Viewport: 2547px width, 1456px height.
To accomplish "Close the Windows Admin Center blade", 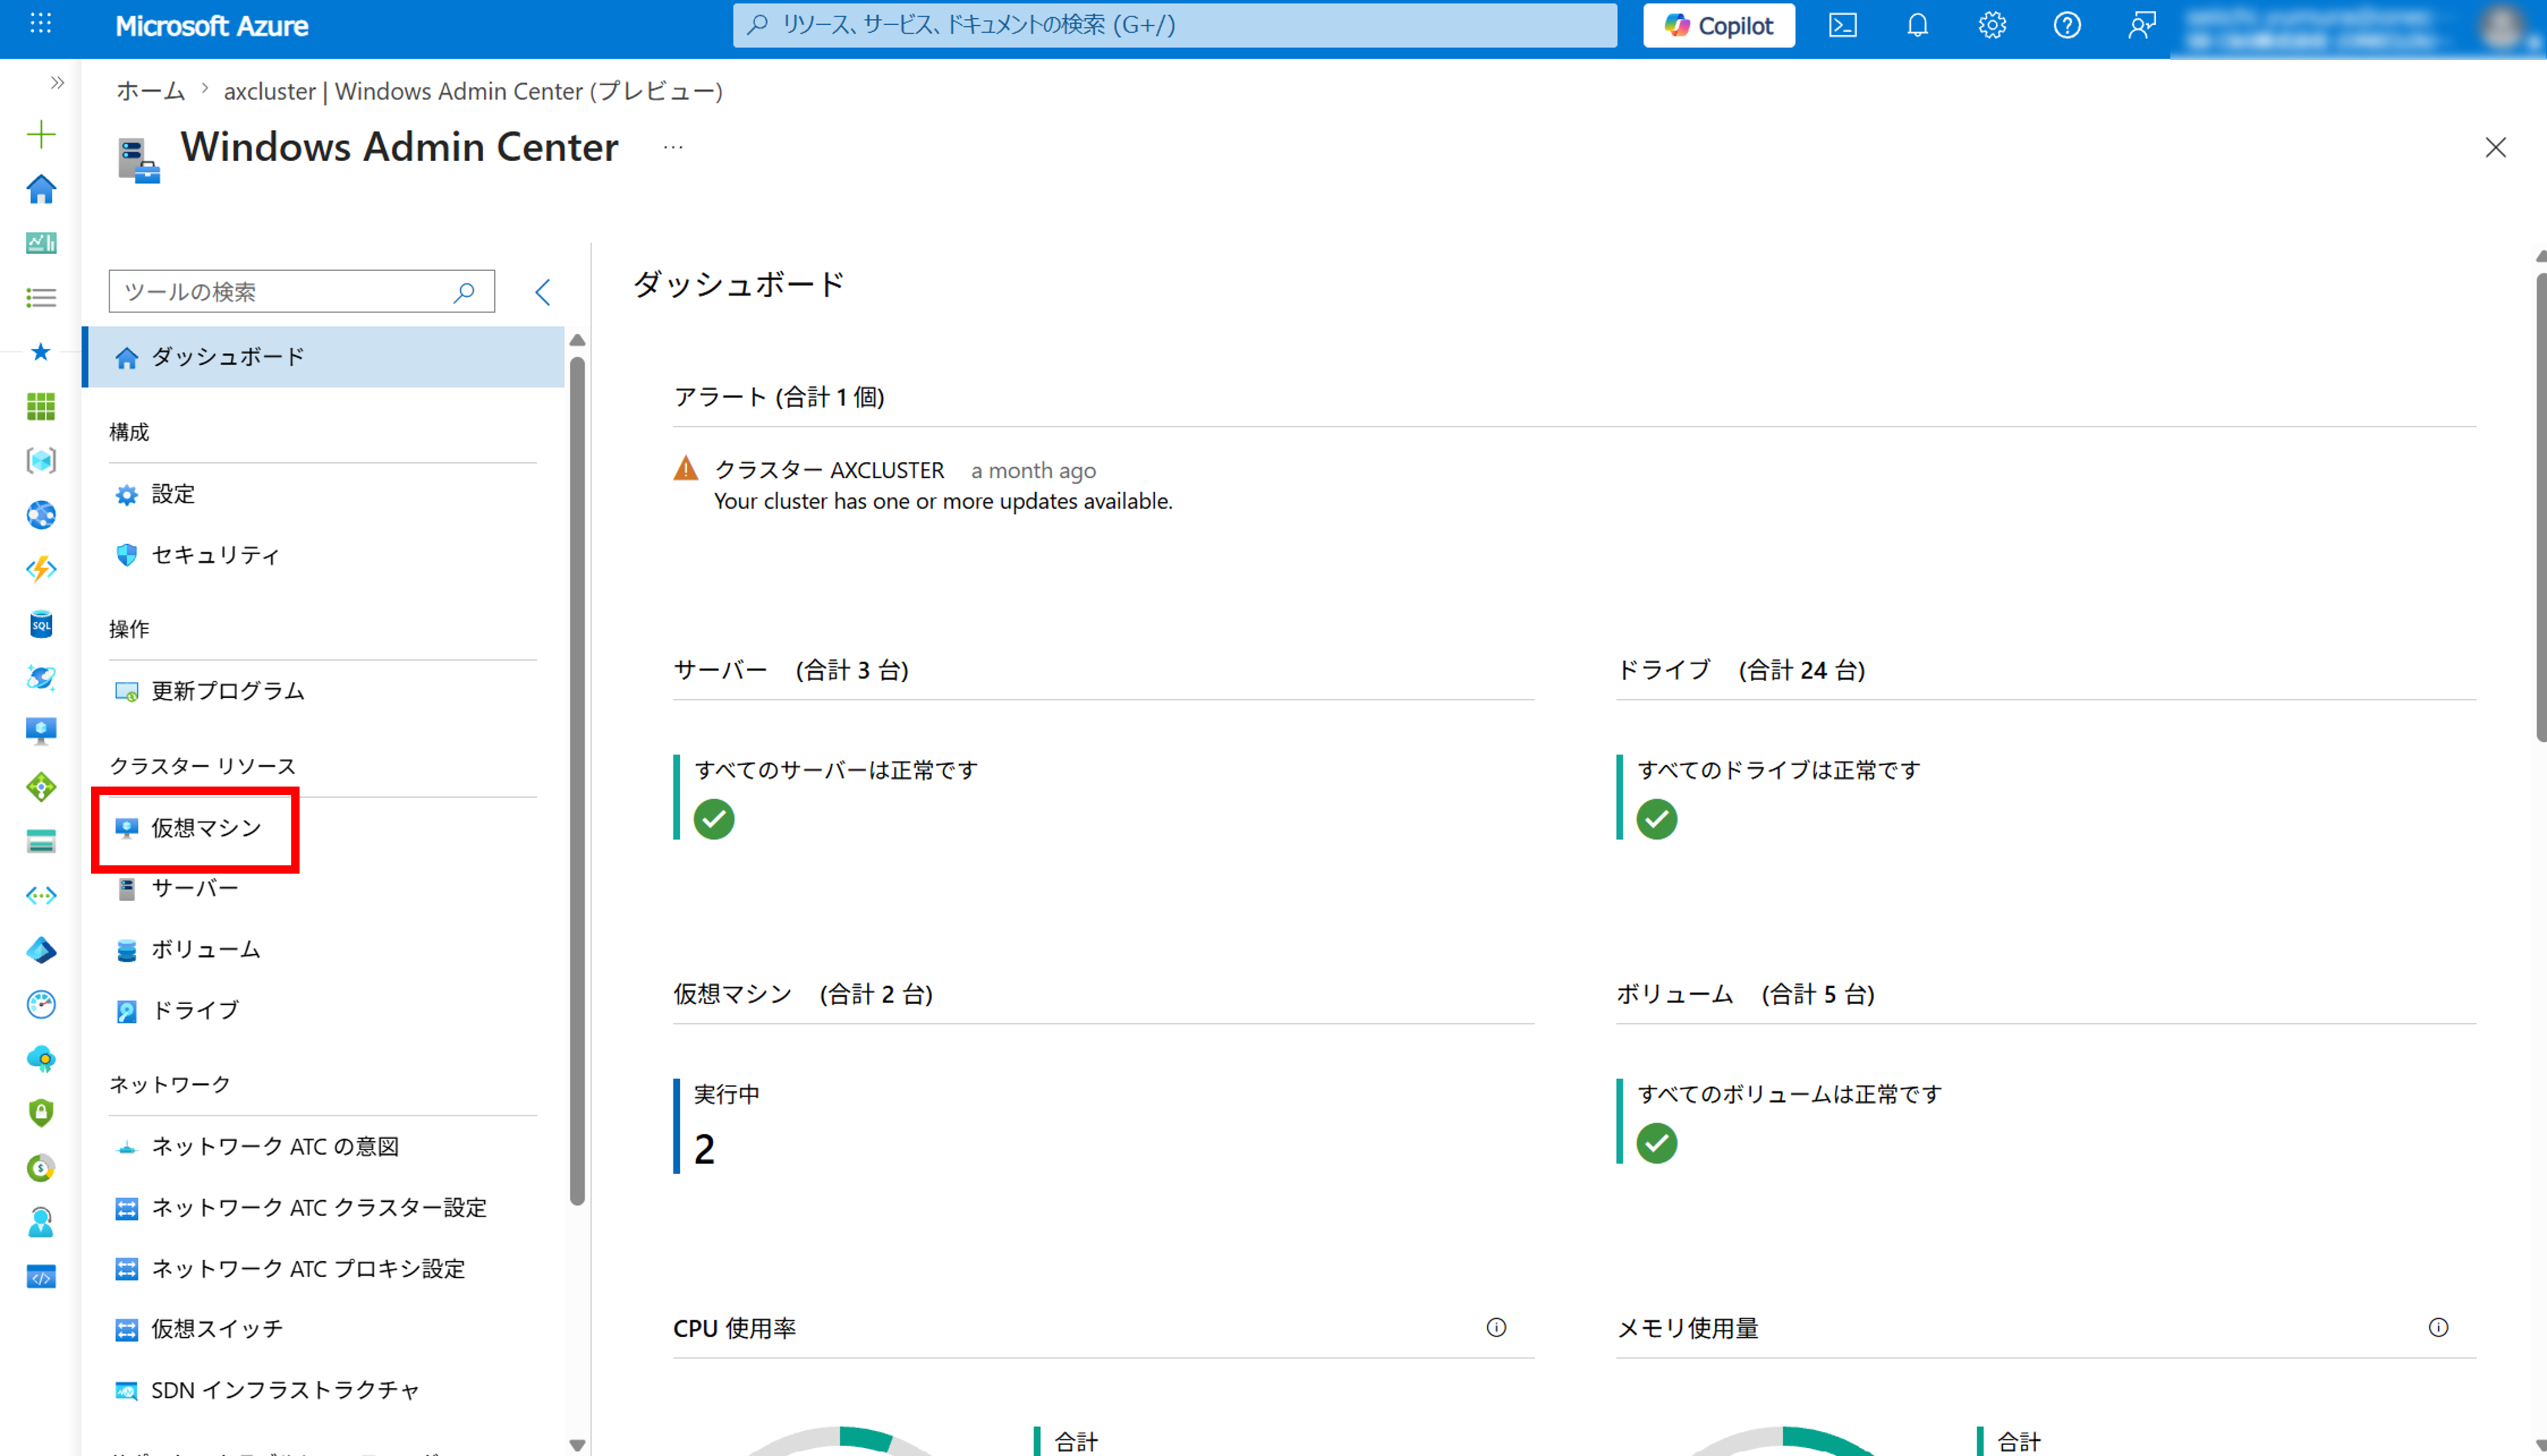I will (x=2495, y=148).
